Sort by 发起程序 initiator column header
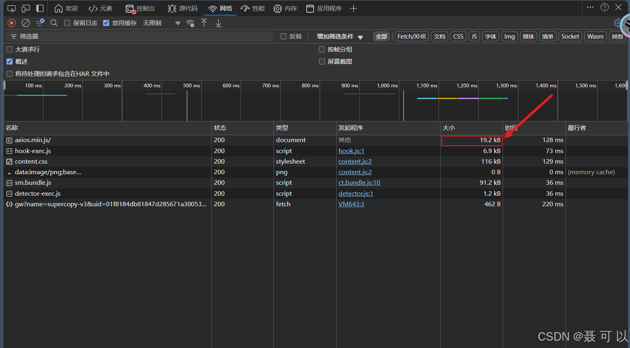Screen dimensions: 630x348 [389, 128]
